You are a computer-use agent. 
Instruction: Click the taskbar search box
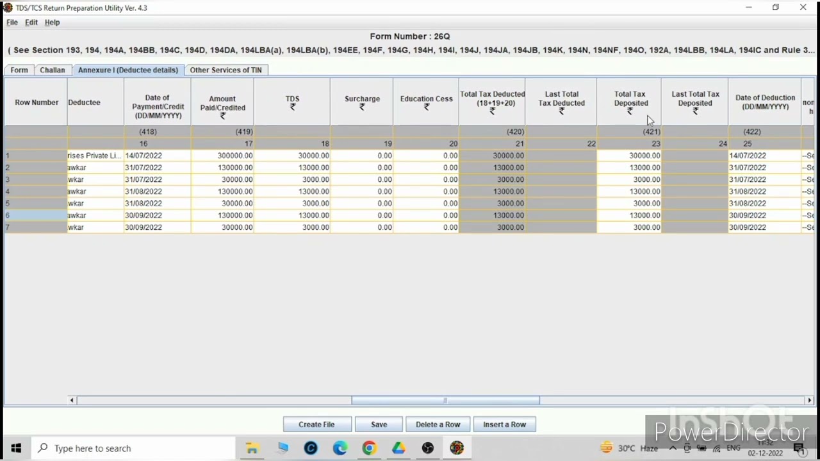(x=135, y=448)
